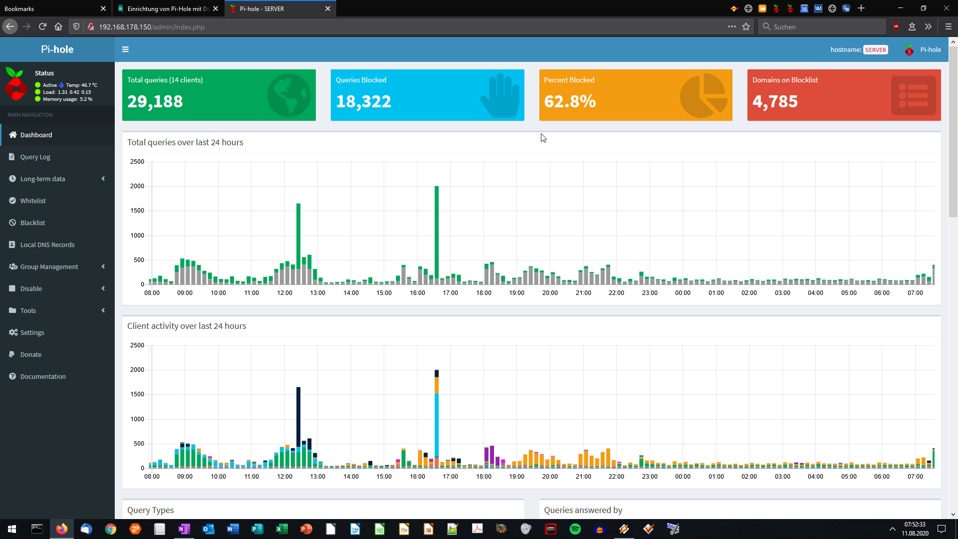Screen dimensions: 958x539
Task: Focus the Suchen search field
Action: [x=822, y=27]
